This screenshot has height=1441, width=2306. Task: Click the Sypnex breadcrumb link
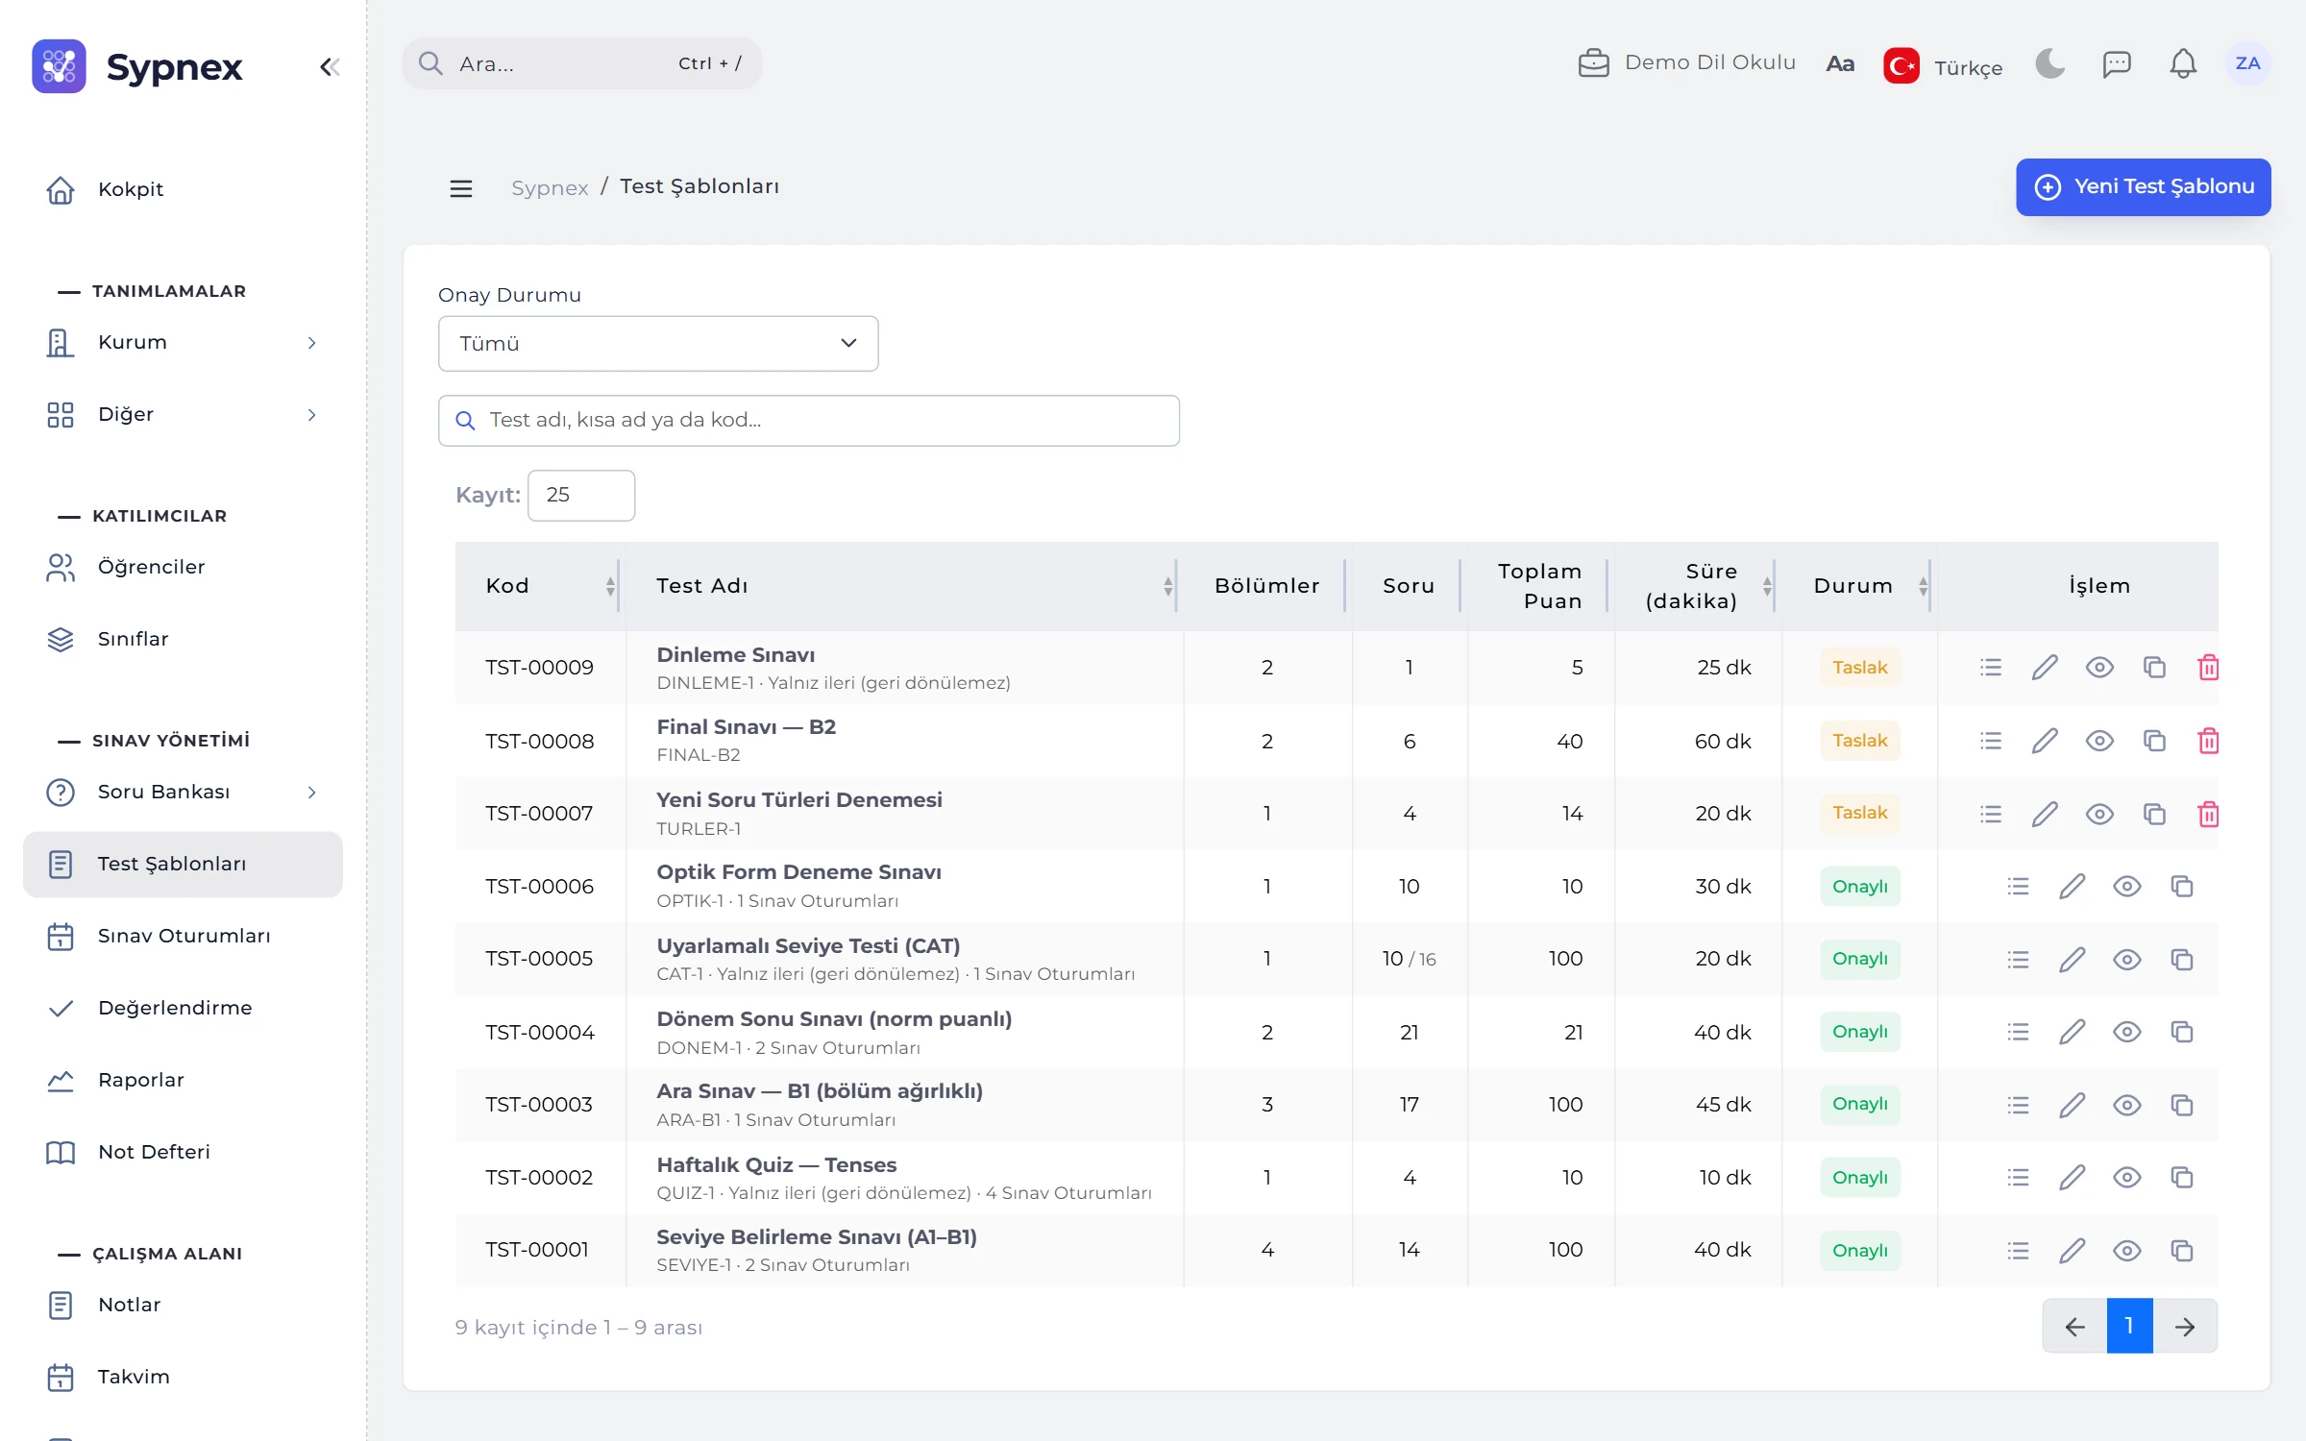pos(549,187)
